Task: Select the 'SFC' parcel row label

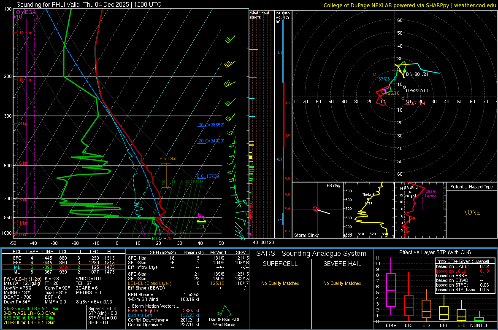Action: 17,258
